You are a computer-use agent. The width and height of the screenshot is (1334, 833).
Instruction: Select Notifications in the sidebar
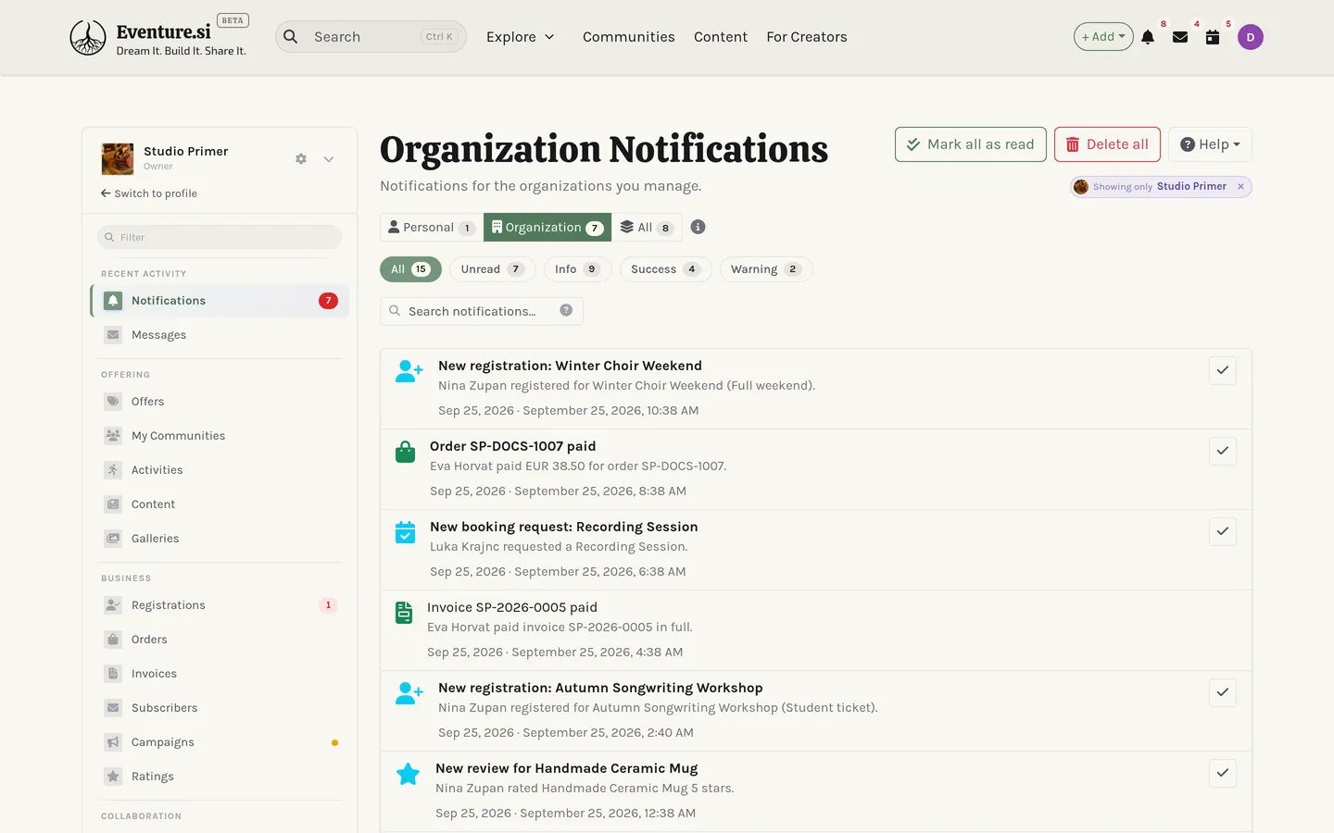220,301
